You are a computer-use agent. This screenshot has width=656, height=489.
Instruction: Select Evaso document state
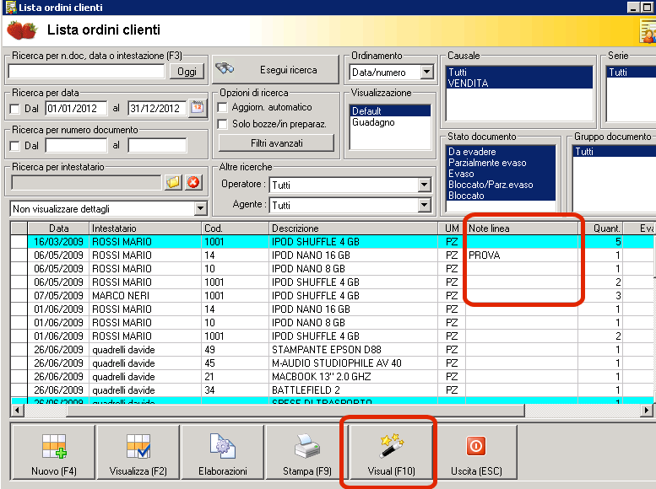501,174
